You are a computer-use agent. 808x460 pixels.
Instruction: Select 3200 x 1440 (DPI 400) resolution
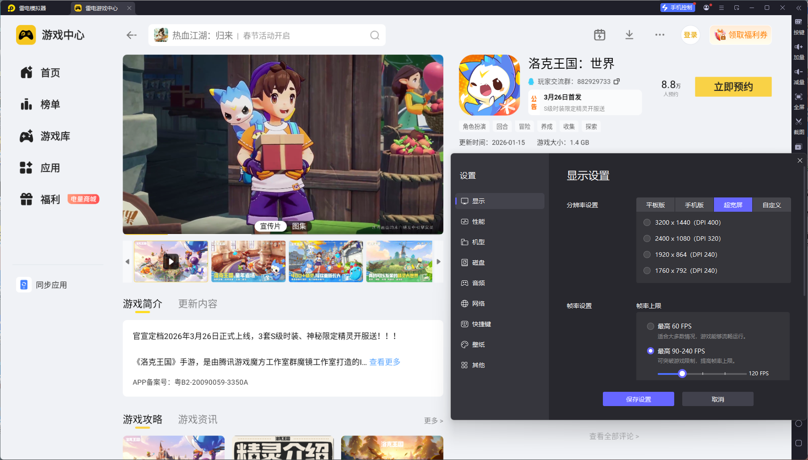(x=682, y=222)
